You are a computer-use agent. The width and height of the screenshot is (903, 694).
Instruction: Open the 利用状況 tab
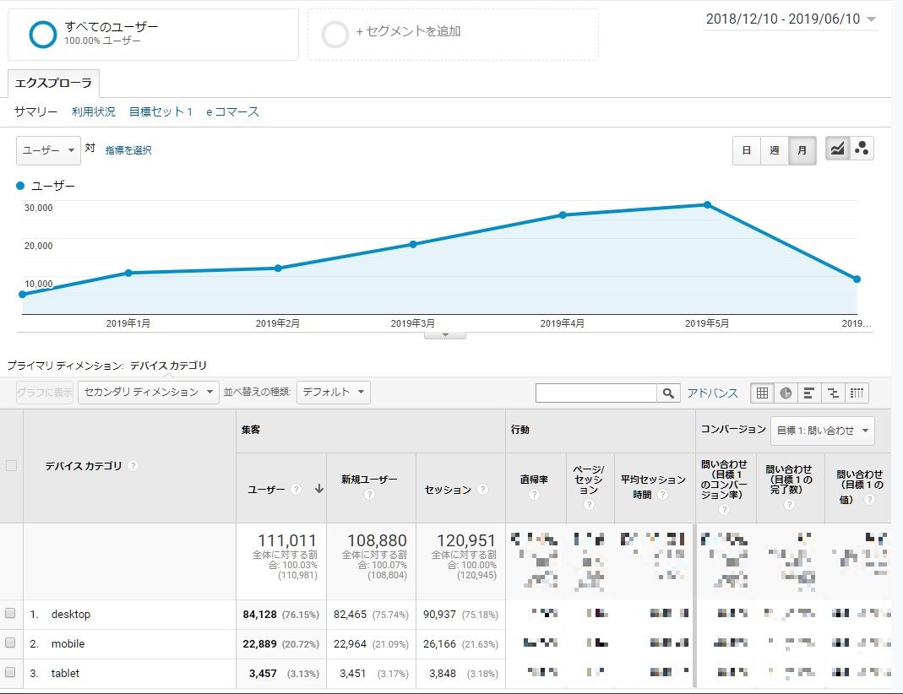94,111
